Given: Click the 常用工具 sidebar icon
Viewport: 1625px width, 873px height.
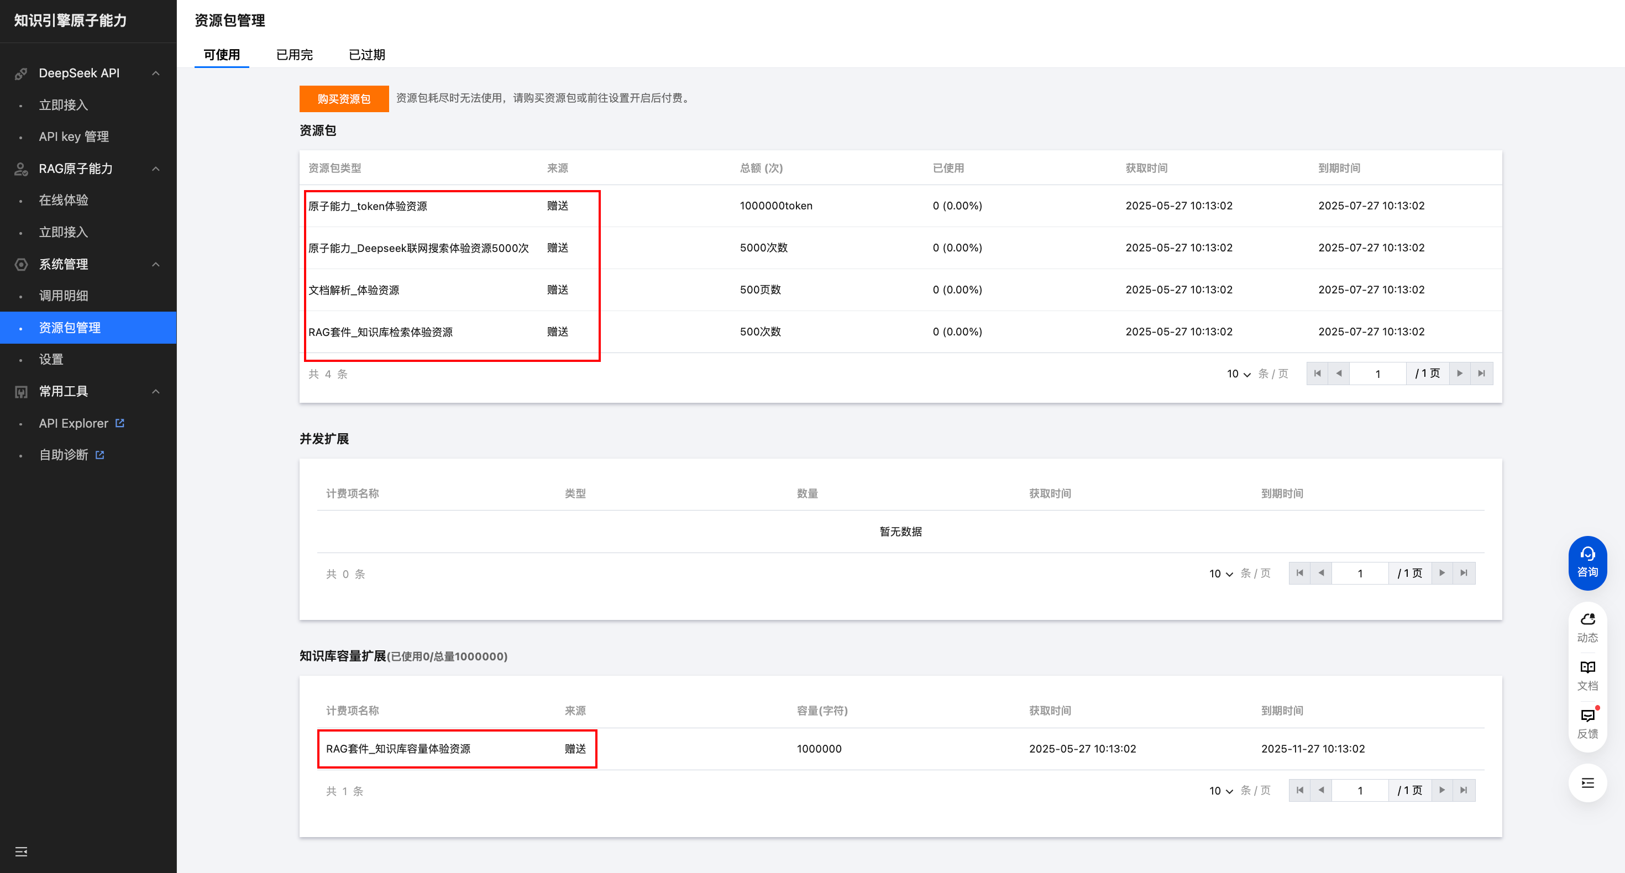Looking at the screenshot, I should pyautogui.click(x=21, y=392).
